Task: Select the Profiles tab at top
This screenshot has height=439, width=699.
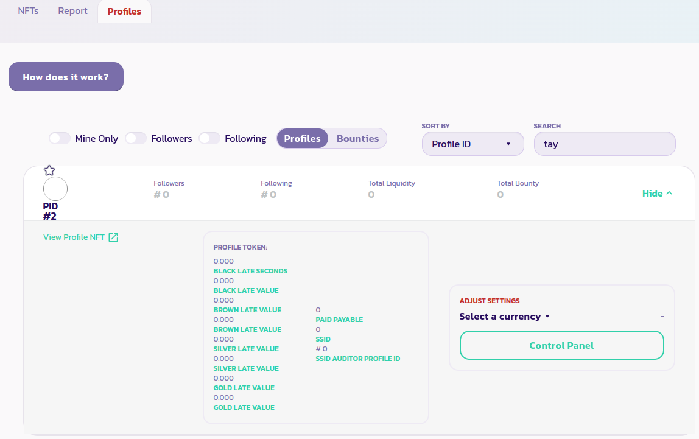Action: pos(124,12)
